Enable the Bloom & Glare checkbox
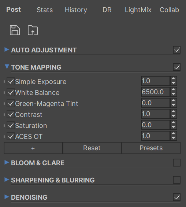The image size is (186, 207). point(177,163)
